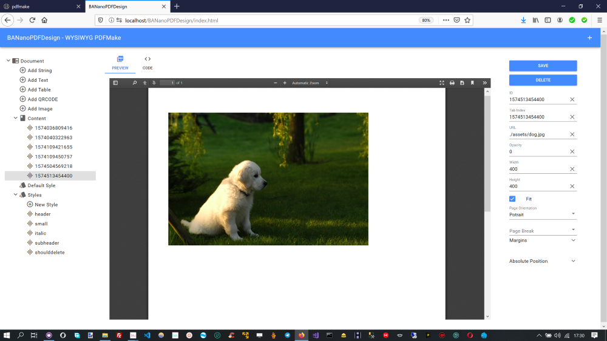Click Add String in the tree
The width and height of the screenshot is (607, 341).
click(x=39, y=70)
